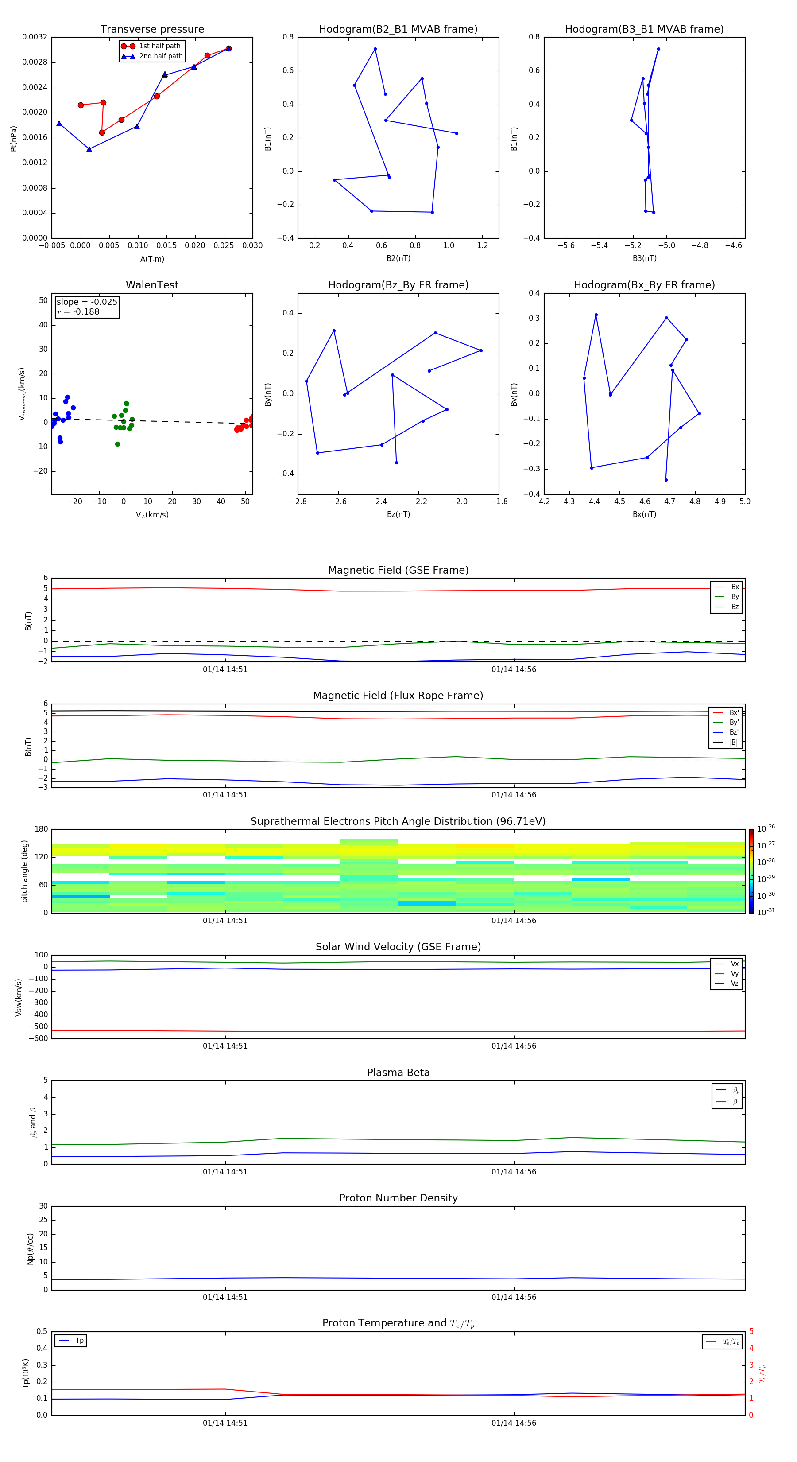
Task: Select the 'Vz' legend entry
Action: 727,984
